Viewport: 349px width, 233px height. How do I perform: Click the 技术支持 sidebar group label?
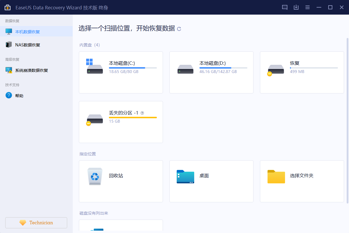(x=12, y=85)
